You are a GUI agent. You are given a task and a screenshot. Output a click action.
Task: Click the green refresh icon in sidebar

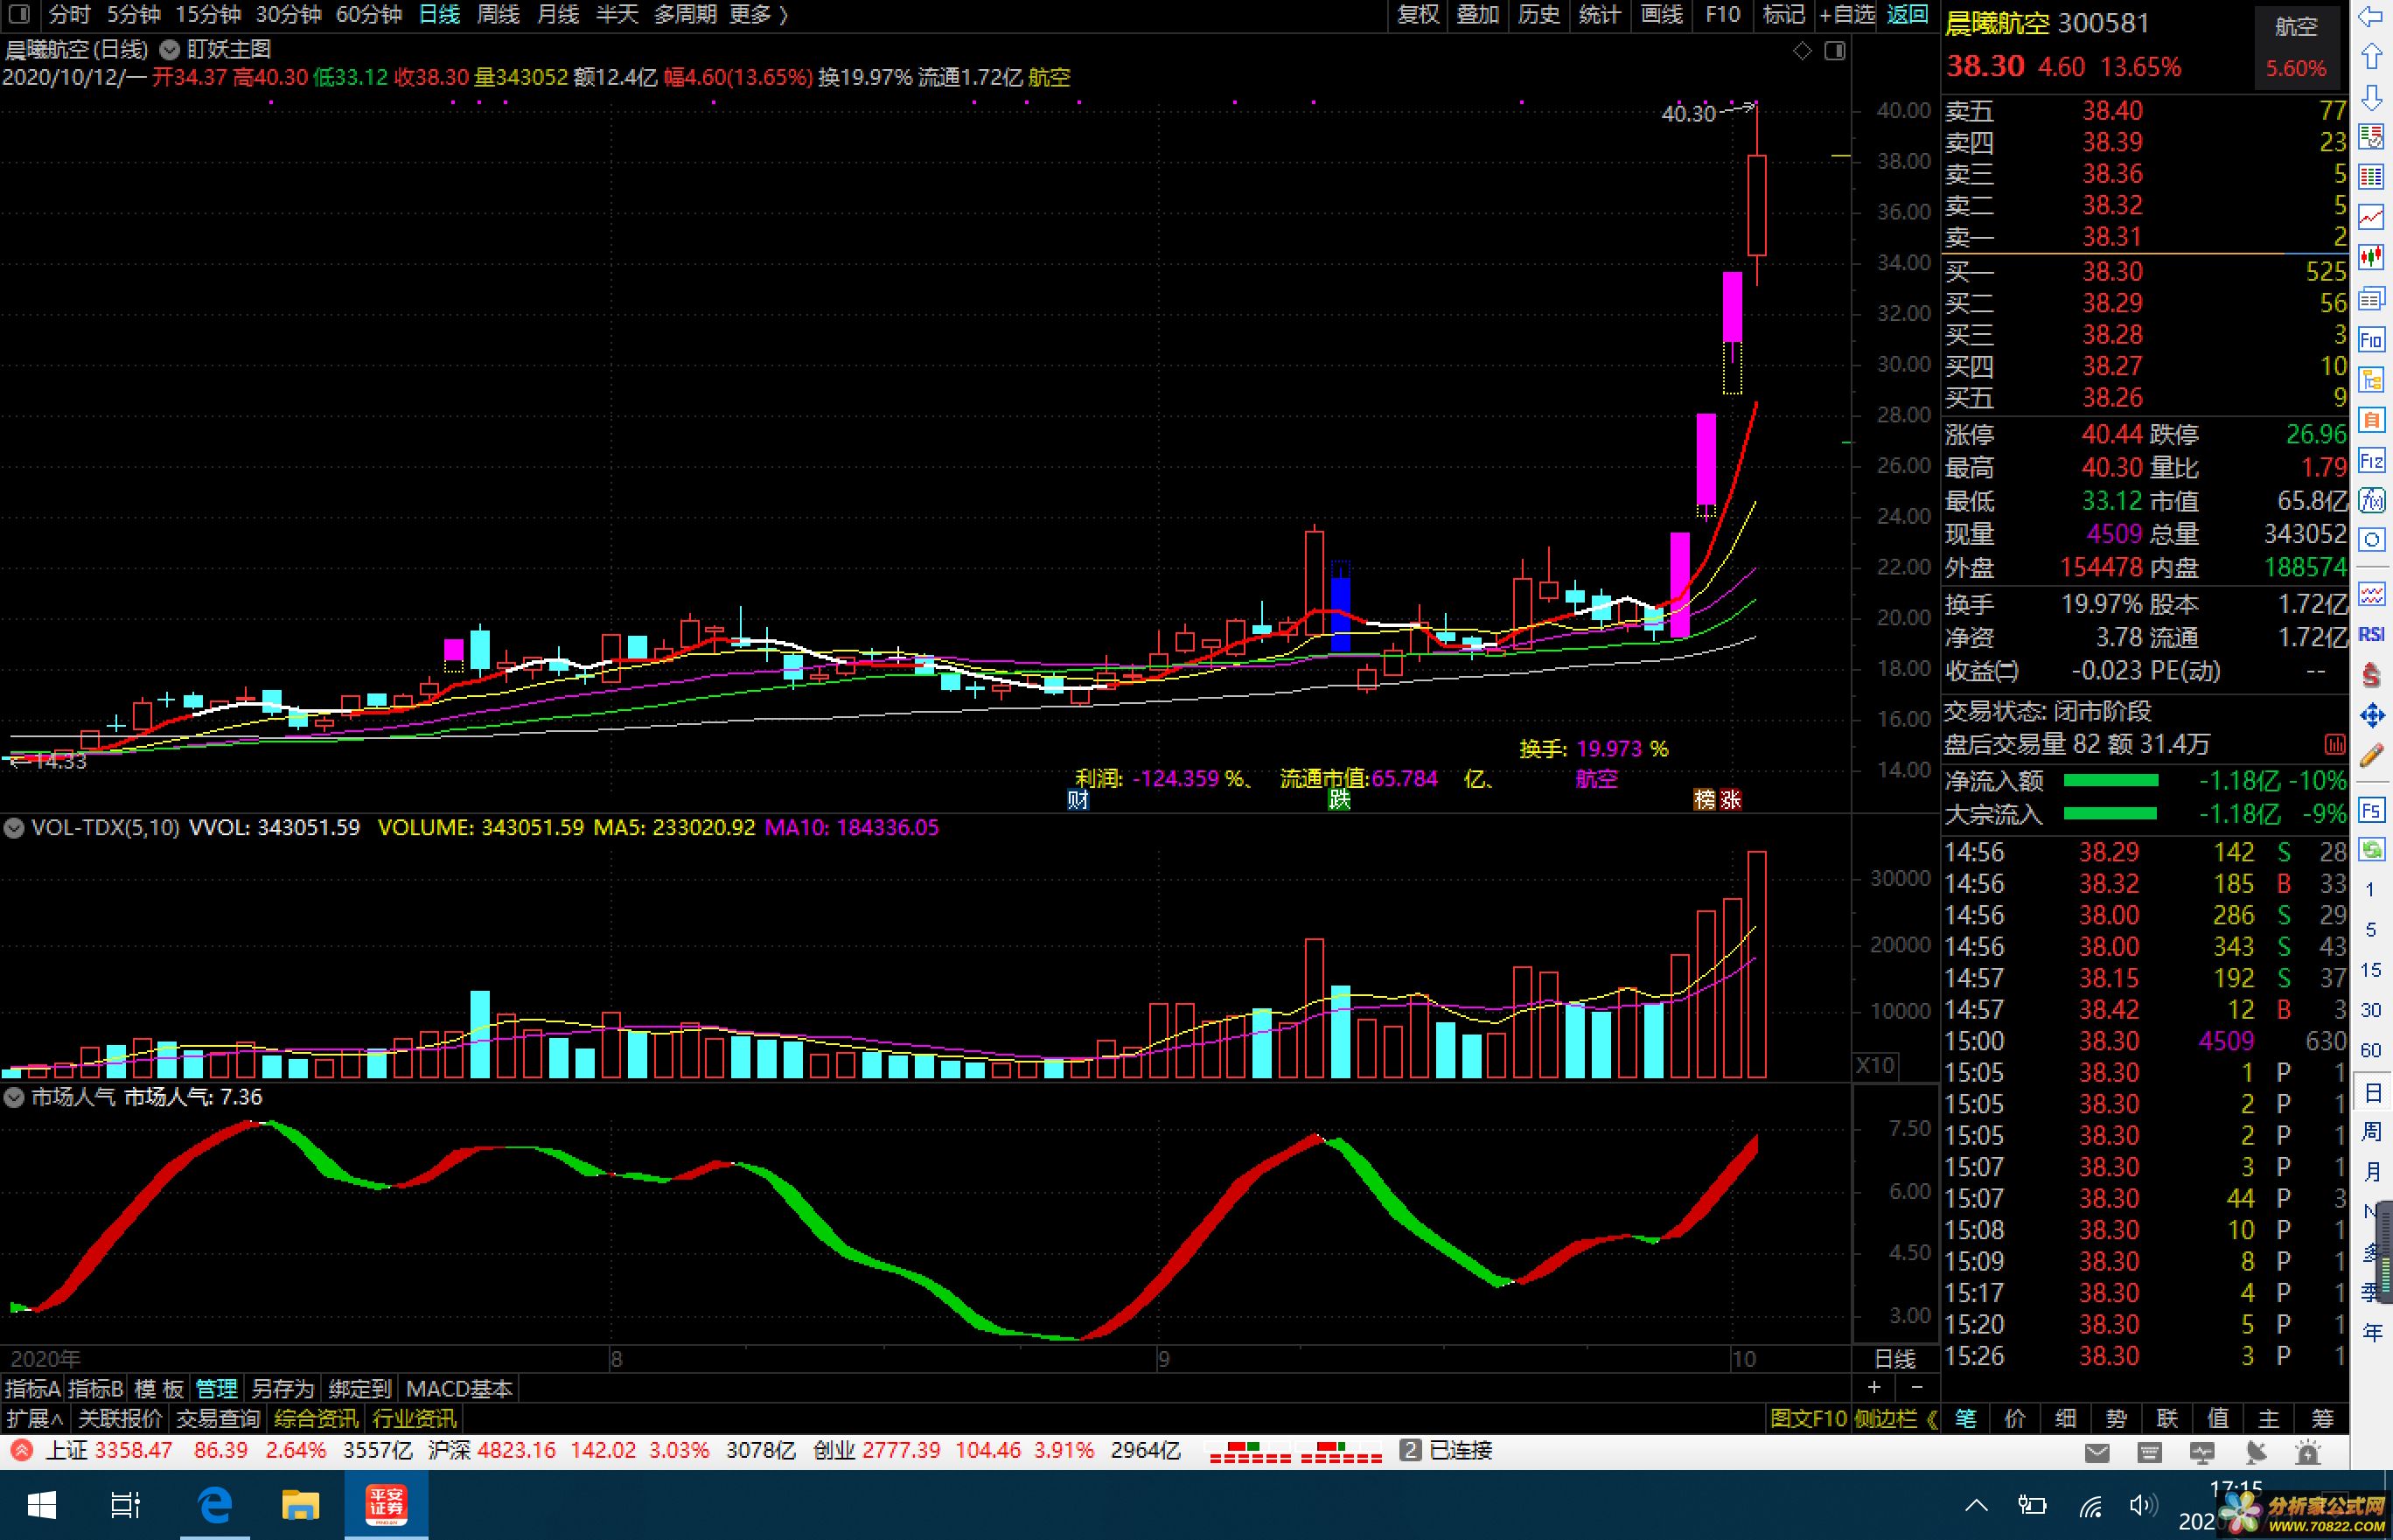[x=2371, y=850]
